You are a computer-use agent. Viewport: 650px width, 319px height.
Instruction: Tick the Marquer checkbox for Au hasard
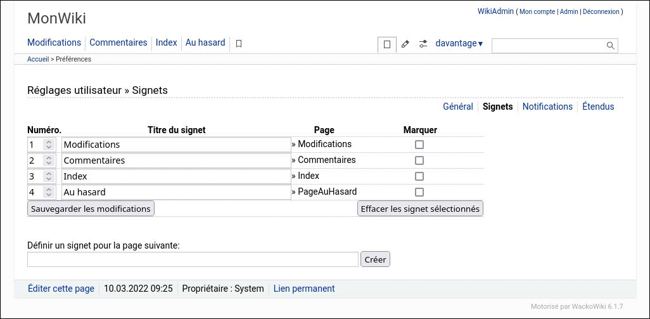point(419,192)
